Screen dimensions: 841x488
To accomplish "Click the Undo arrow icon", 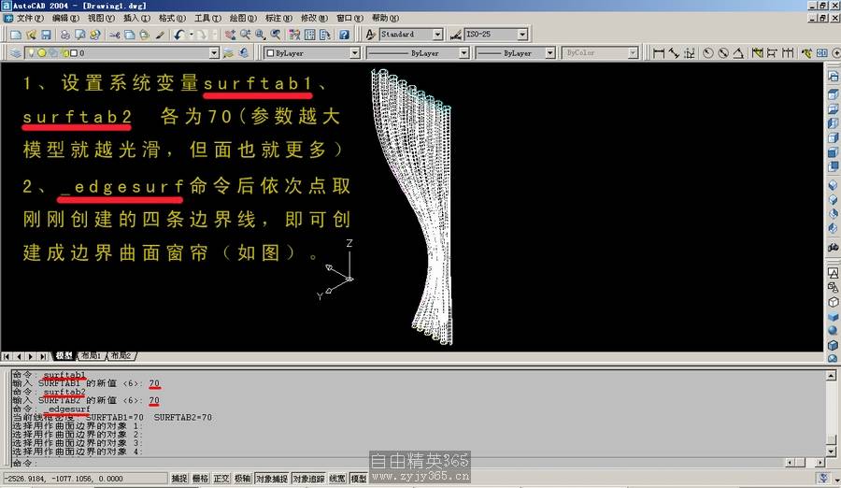I will (x=178, y=35).
